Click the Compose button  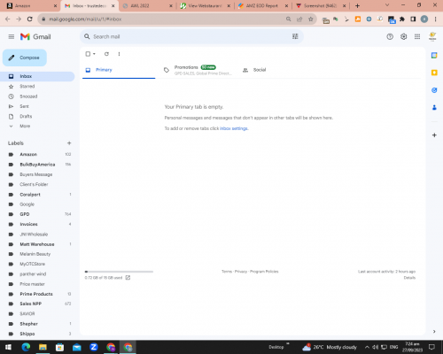pos(25,58)
